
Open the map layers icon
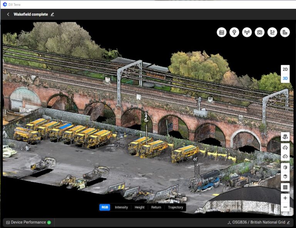click(222, 32)
